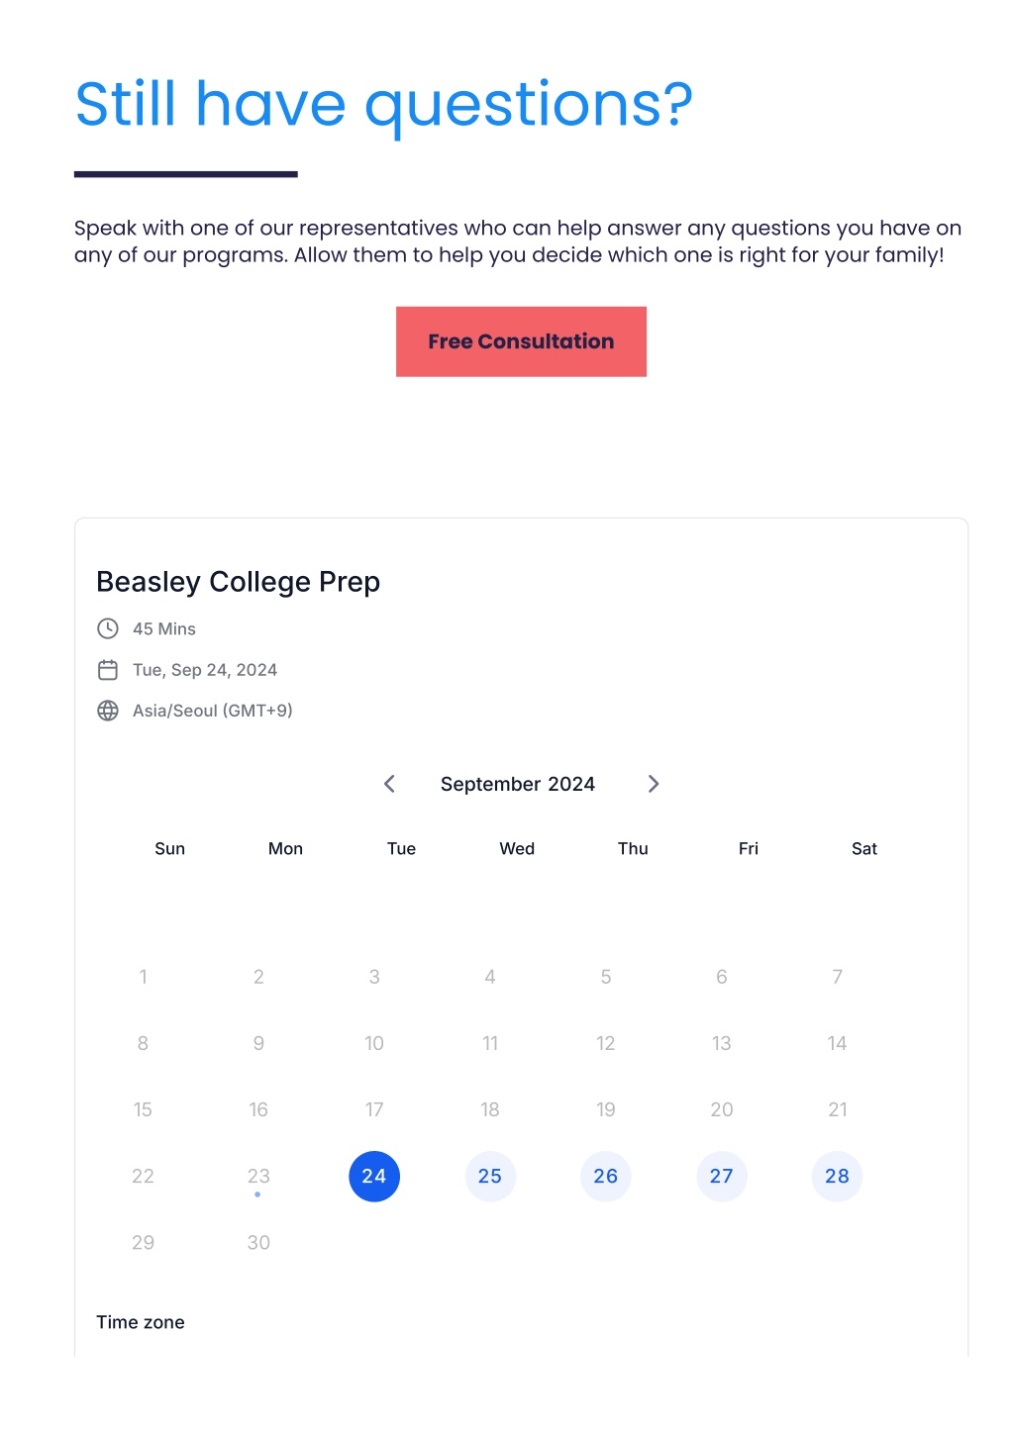1014x1434 pixels.
Task: Select Saturday September 28
Action: pyautogui.click(x=838, y=1177)
